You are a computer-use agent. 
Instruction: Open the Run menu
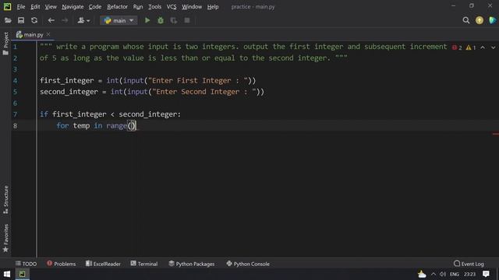(x=138, y=7)
